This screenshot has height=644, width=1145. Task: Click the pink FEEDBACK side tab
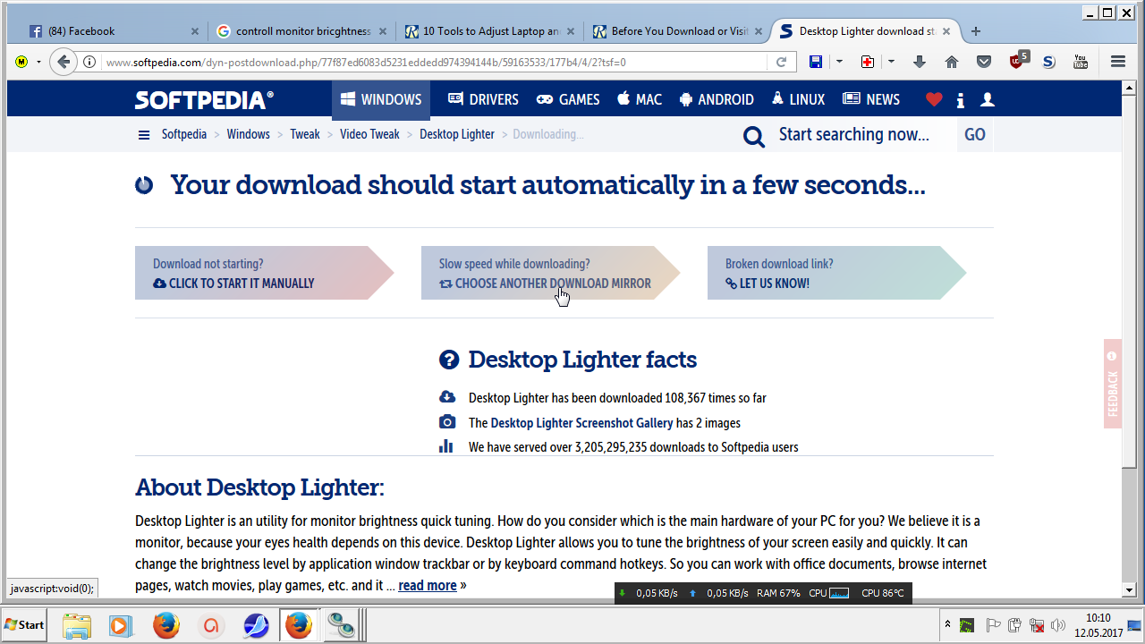tap(1113, 384)
